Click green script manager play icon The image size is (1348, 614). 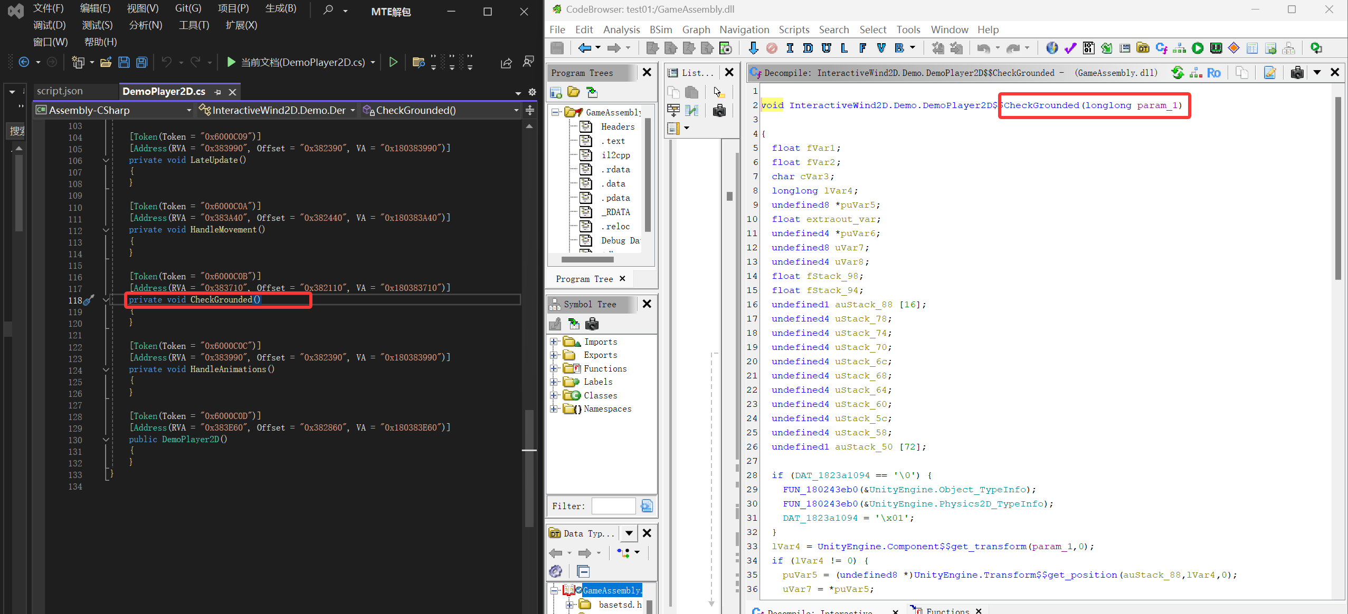point(1198,48)
